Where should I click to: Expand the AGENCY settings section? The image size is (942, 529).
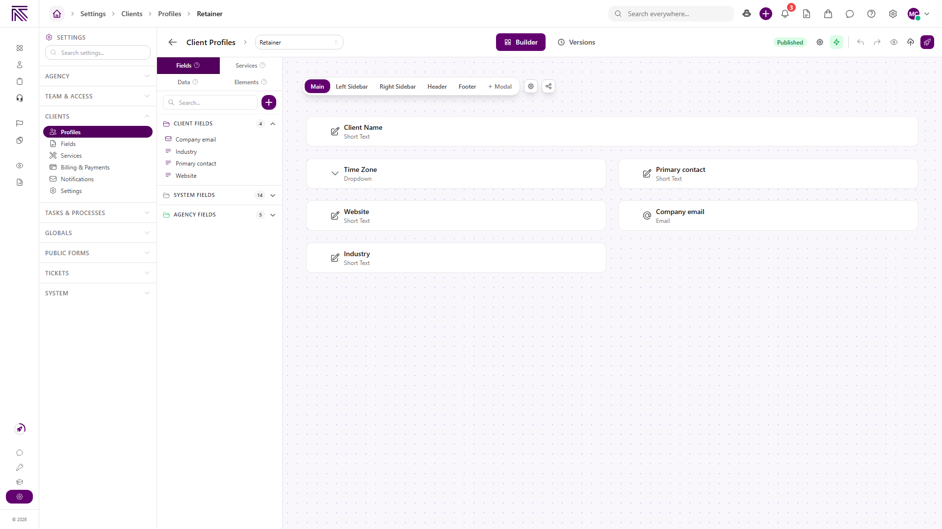pos(98,76)
